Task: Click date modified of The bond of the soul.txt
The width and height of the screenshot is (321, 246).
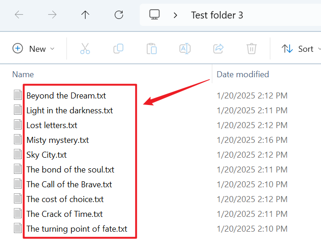Action: click(x=252, y=170)
